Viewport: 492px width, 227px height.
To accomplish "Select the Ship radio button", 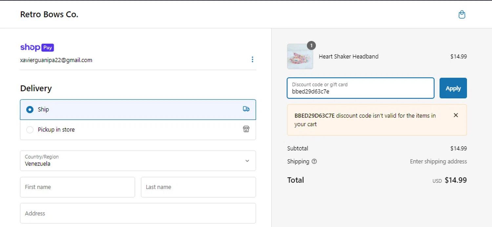I will tap(30, 110).
